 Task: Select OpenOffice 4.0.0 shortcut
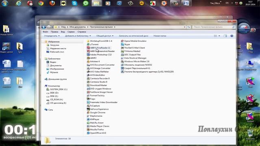tap(97, 133)
